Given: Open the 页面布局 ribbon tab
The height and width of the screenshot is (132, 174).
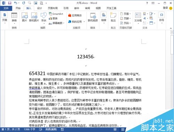Looking at the screenshot, I should pos(53,8).
